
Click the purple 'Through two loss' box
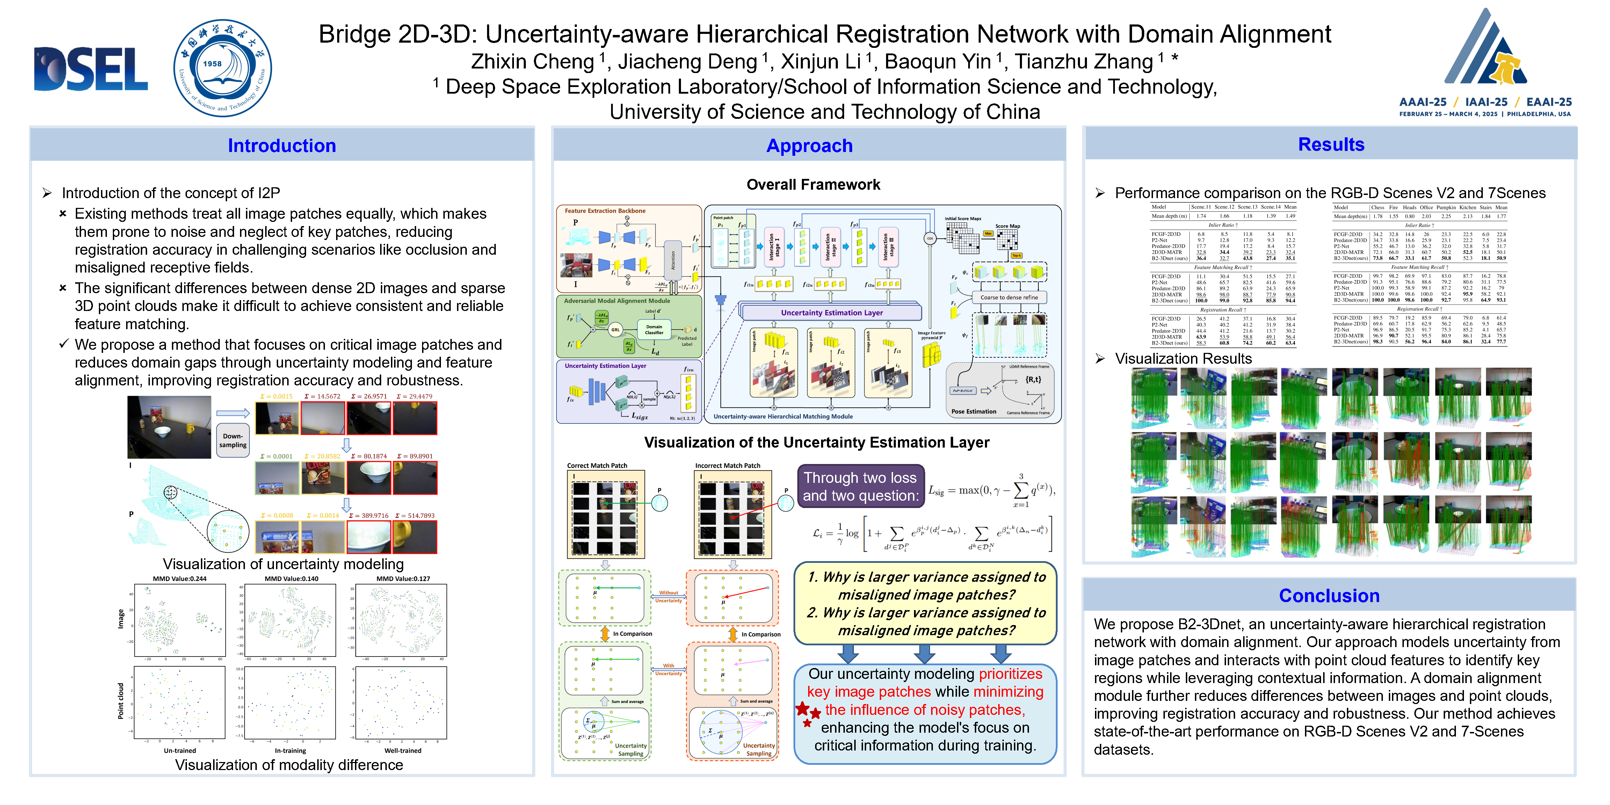click(861, 486)
